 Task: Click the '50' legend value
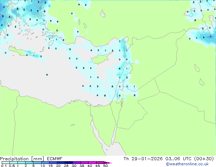105,166
